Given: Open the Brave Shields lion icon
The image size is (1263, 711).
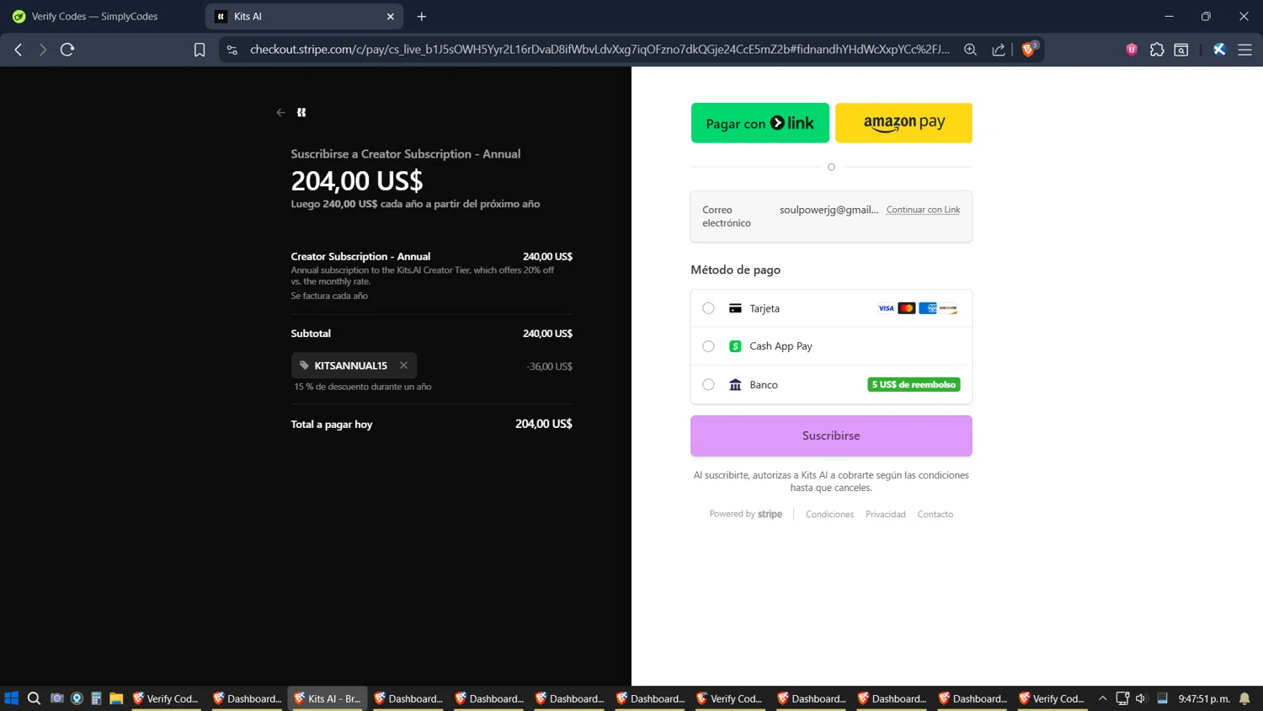Looking at the screenshot, I should pos(1028,50).
